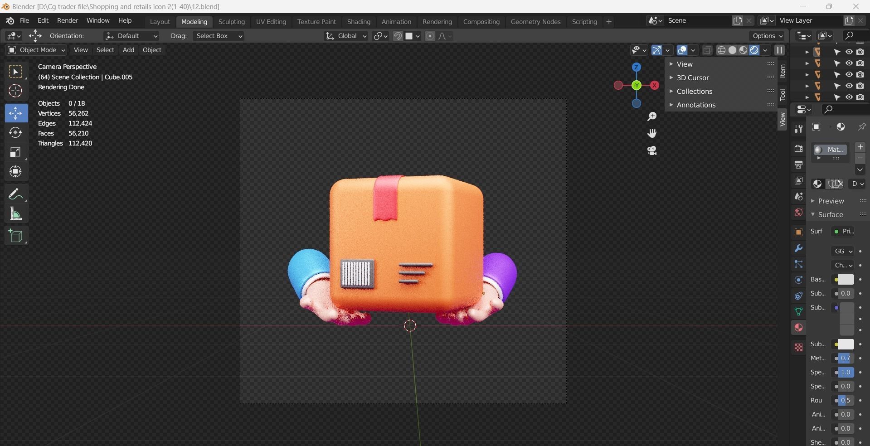Open the Object Constraints properties tab
Image resolution: width=870 pixels, height=446 pixels.
(798, 296)
